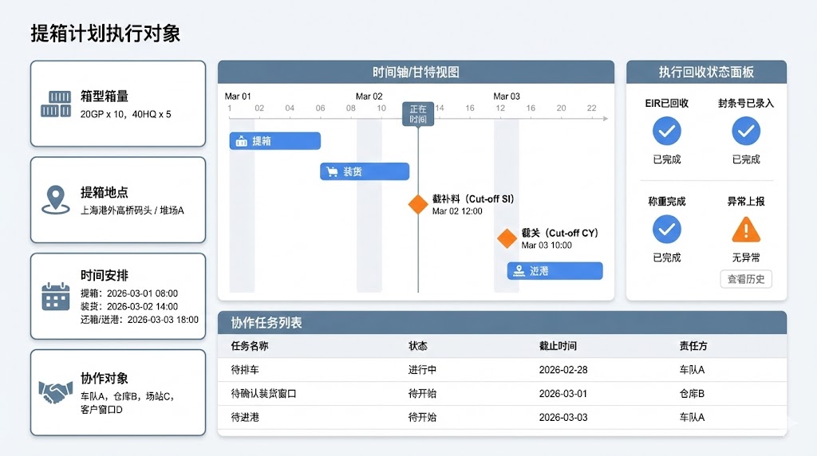Click the 进行中 status cell

click(422, 370)
